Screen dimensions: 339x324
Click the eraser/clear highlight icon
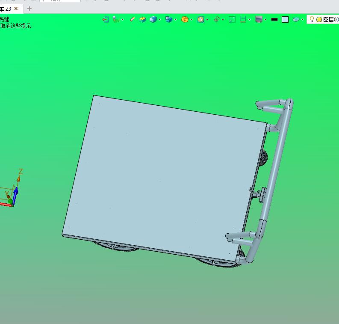tap(133, 20)
